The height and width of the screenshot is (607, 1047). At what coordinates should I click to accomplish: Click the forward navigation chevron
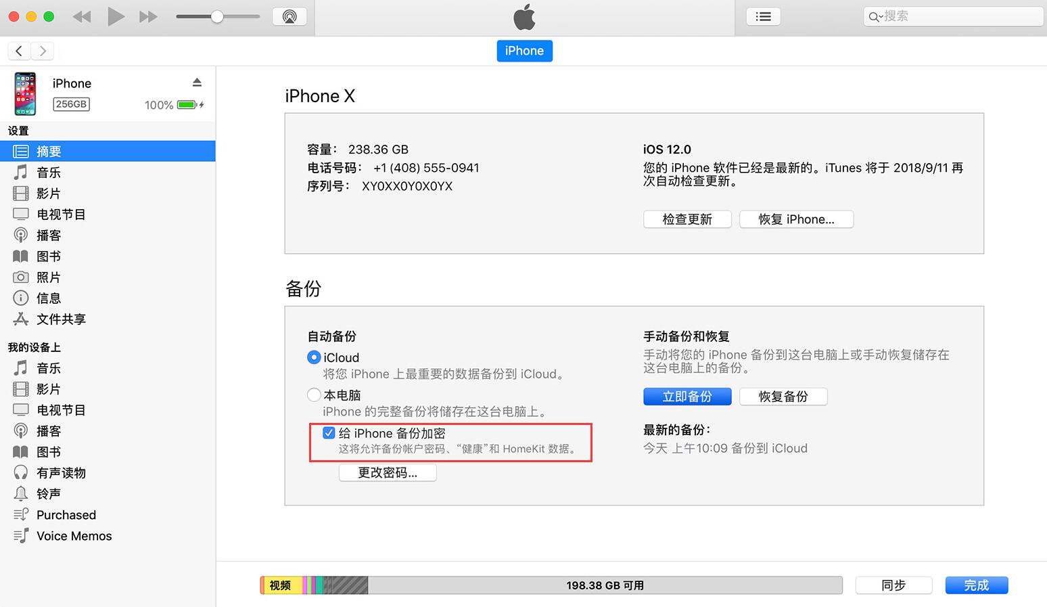42,50
